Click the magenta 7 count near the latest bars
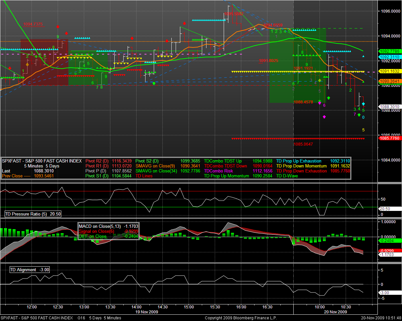This screenshot has width=402, height=321. pyautogui.click(x=355, y=114)
